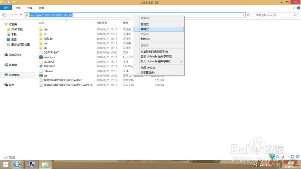Switch to the 主页 ribbon tab
The width and height of the screenshot is (301, 169).
pos(18,8)
